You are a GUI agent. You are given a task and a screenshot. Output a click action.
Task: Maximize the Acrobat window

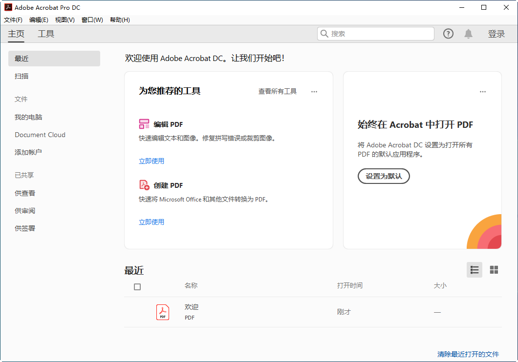point(484,7)
